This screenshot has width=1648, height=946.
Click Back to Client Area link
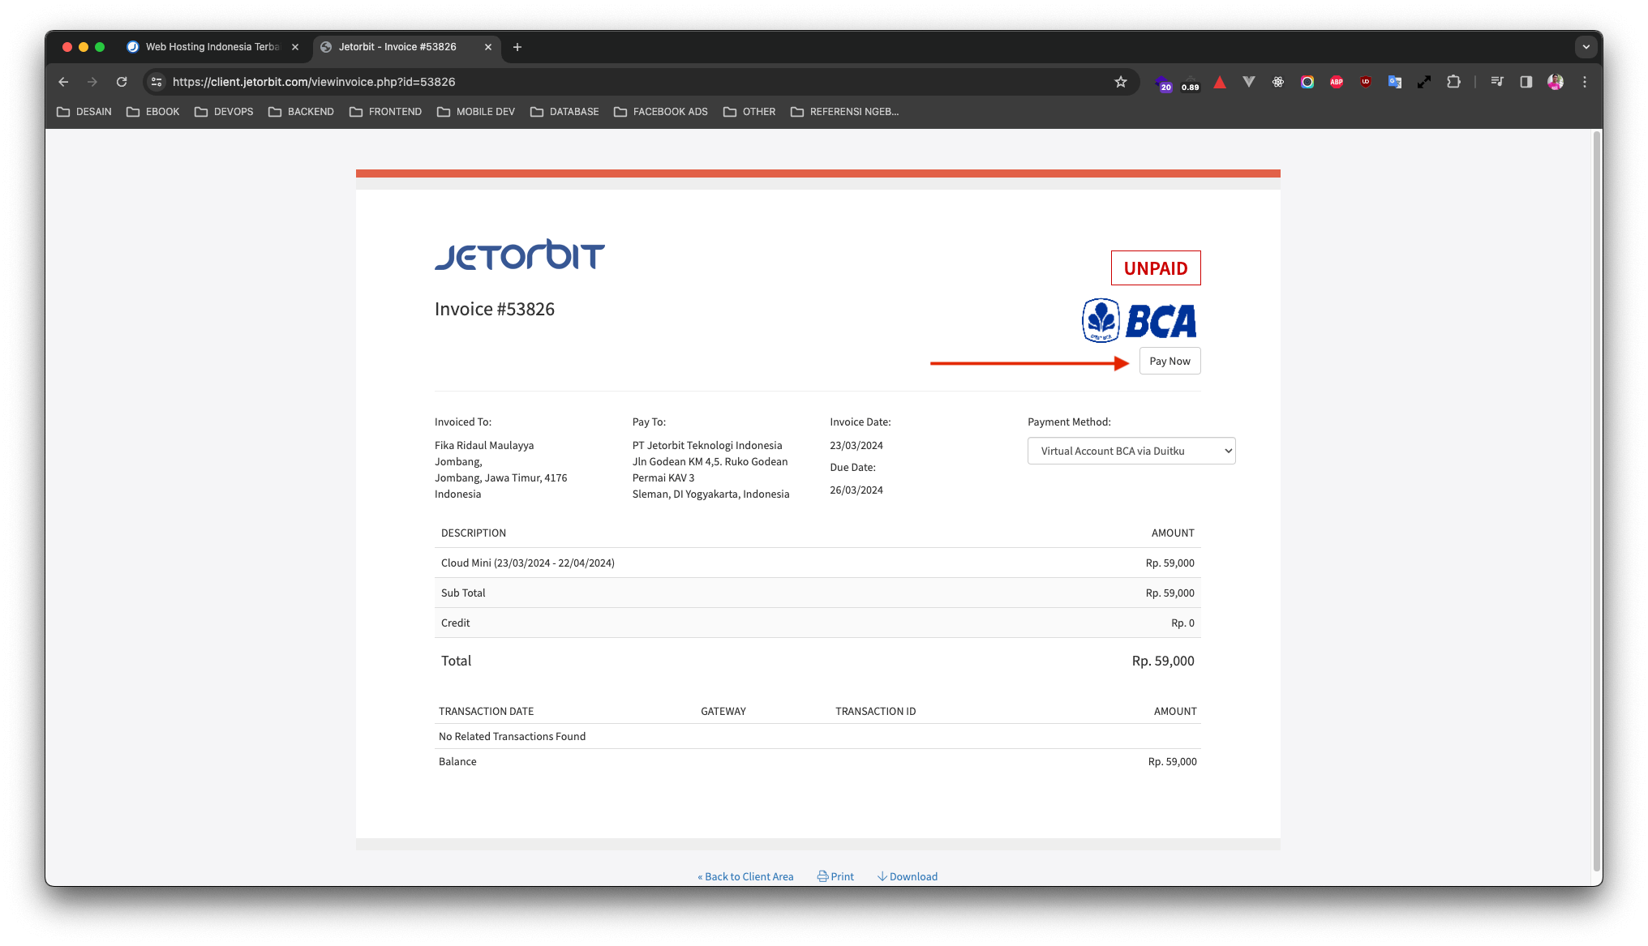click(x=745, y=876)
